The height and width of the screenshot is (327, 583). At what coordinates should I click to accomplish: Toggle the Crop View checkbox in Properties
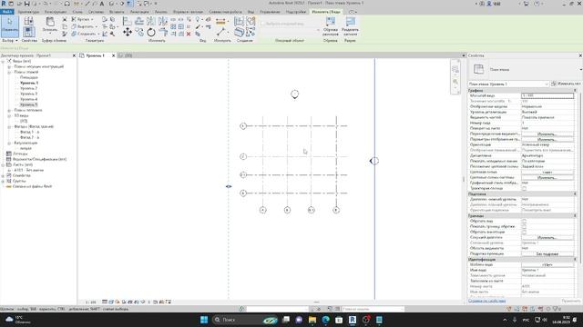click(x=525, y=221)
